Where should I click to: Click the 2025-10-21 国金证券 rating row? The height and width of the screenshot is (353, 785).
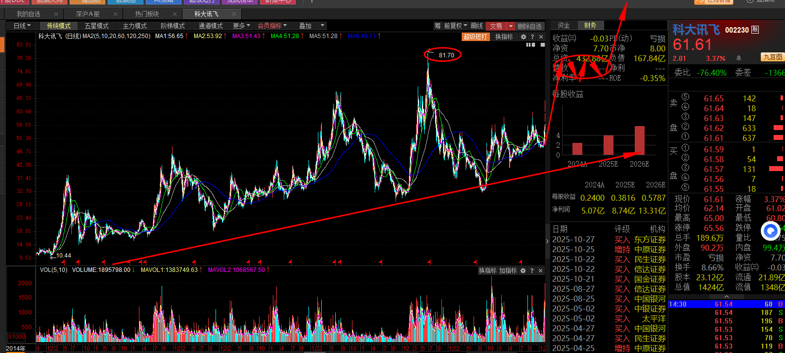[609, 279]
